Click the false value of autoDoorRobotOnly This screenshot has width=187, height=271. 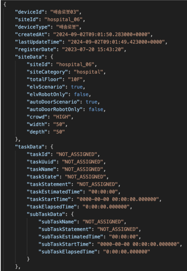point(96,109)
